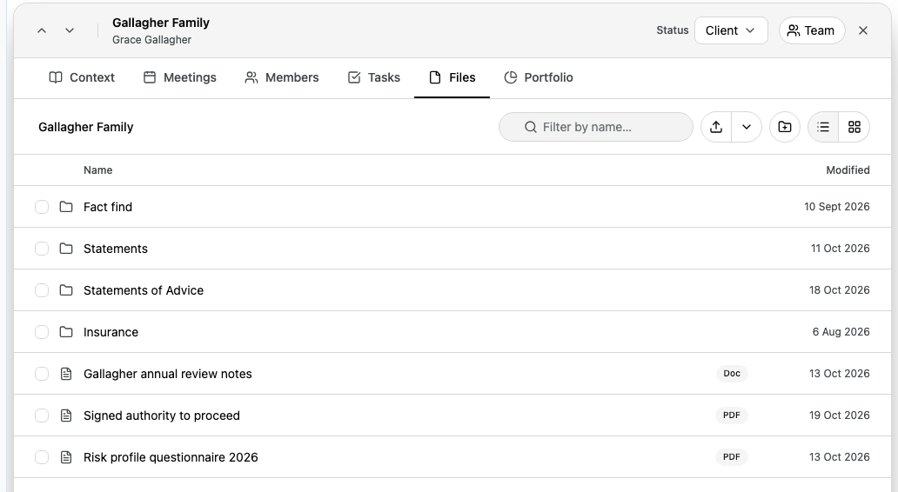Screen dimensions: 898x492
Task: Click Signed authority to proceed file icon
Action: coord(66,416)
